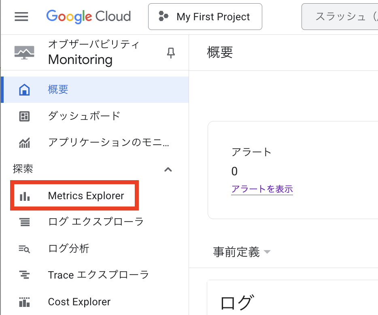Pin the Monitoring page
This screenshot has width=378, height=315.
[171, 53]
